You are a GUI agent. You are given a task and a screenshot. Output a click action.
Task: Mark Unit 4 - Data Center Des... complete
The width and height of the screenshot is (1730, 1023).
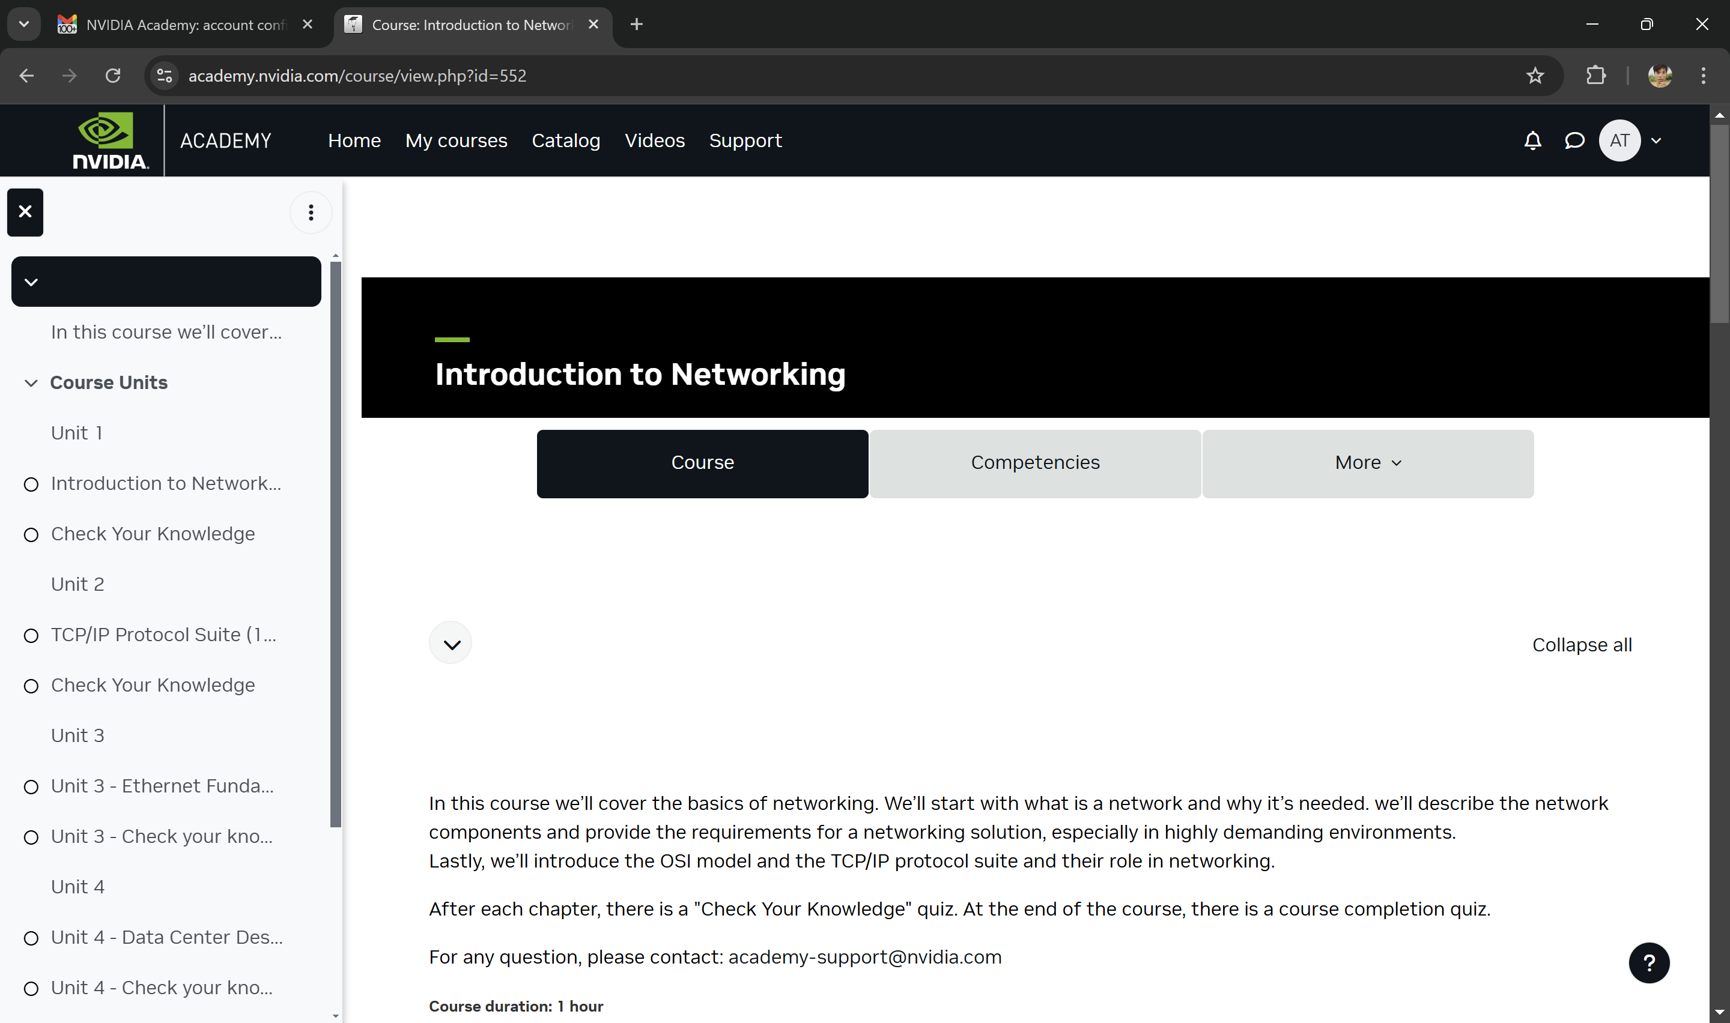click(31, 938)
